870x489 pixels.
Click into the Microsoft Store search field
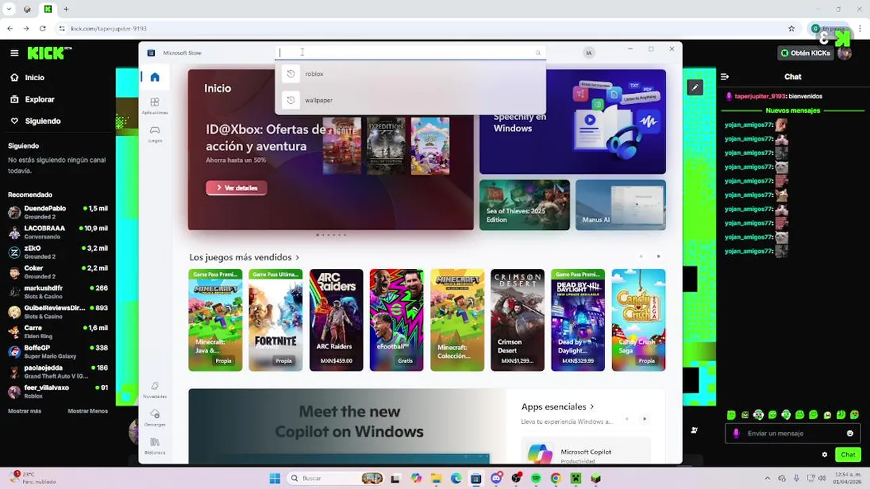tap(410, 52)
